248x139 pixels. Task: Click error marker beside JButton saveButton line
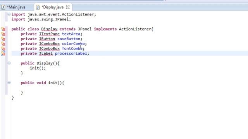click(x=3, y=39)
